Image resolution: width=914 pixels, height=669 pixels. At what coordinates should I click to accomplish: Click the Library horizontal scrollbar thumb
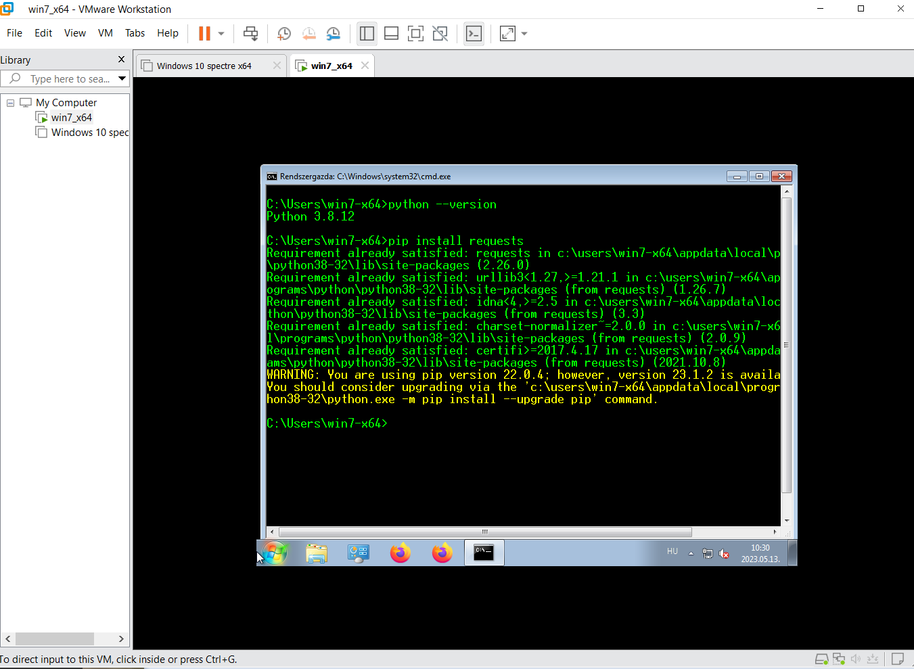pos(55,639)
